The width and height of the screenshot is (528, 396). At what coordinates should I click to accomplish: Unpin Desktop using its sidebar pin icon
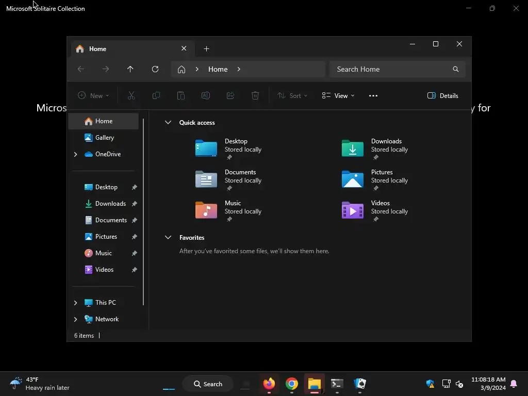point(135,187)
